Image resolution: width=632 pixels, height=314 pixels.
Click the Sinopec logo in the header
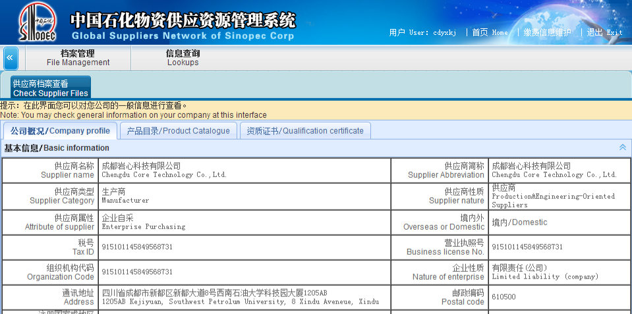(x=37, y=22)
